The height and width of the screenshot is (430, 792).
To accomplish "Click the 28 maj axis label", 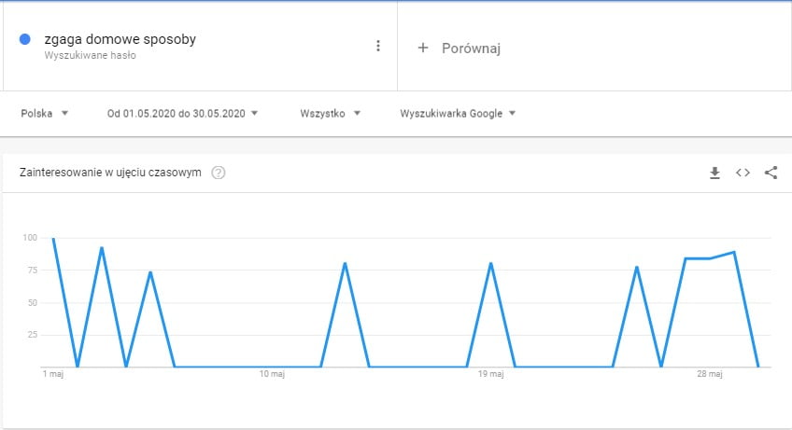I will click(710, 374).
